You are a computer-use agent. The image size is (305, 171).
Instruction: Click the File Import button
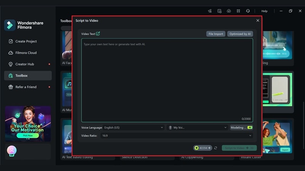click(216, 34)
